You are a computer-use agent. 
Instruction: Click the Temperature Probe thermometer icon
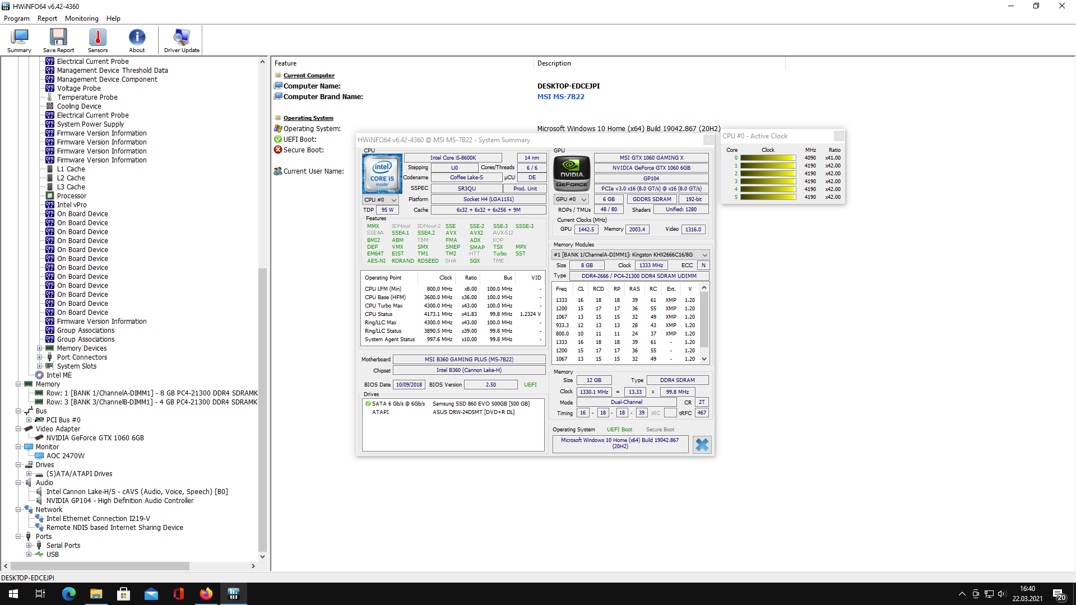point(50,97)
